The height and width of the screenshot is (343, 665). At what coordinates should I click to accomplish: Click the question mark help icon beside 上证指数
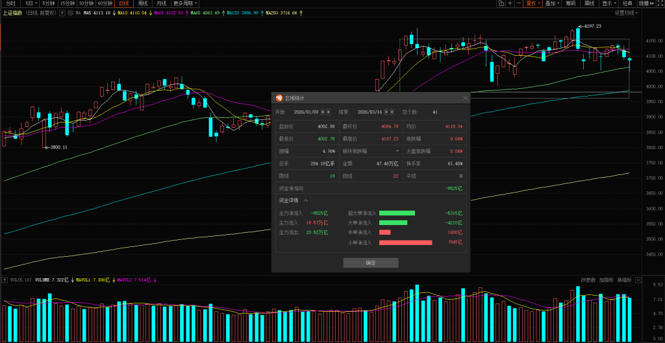click(x=60, y=12)
